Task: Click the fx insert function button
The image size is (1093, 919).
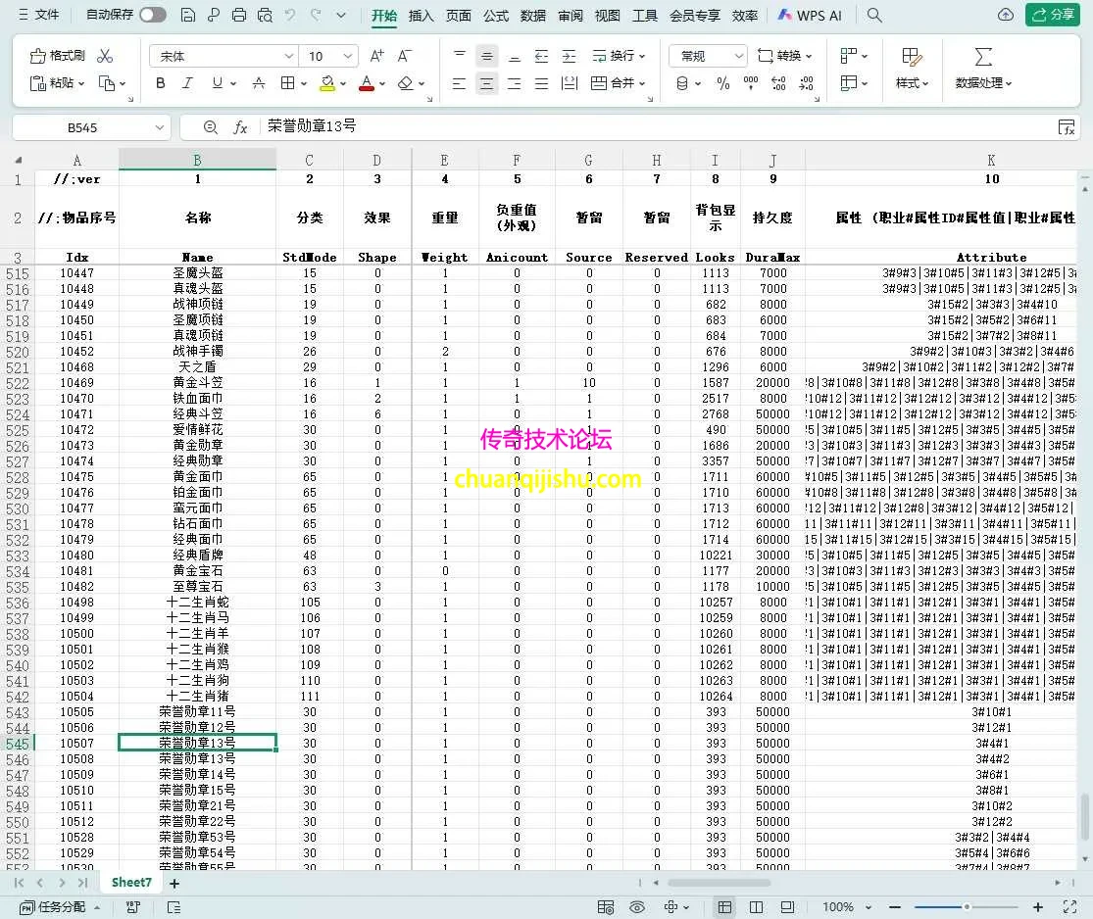Action: [x=241, y=126]
